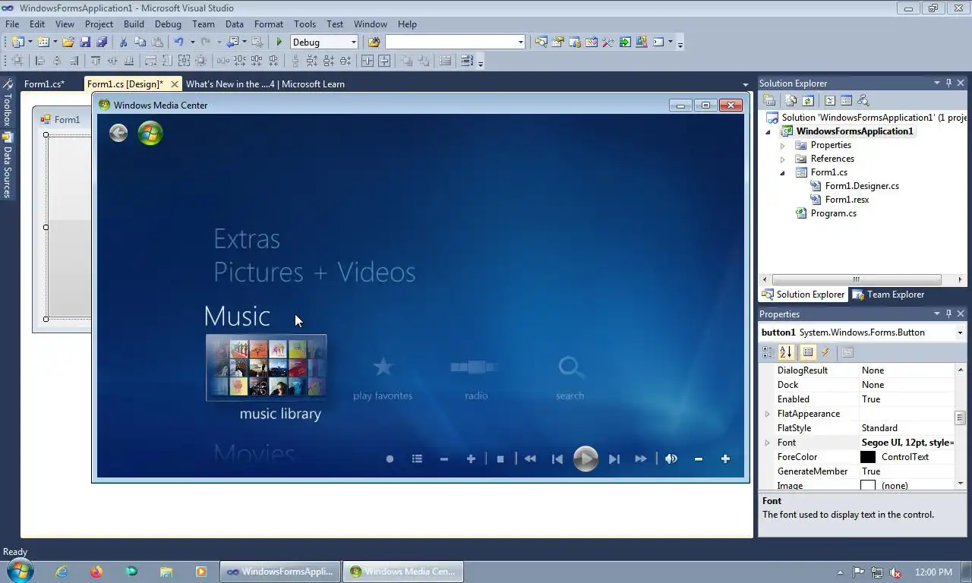The height and width of the screenshot is (583, 972).
Task: Click the Copy icon in toolbar
Action: [x=140, y=43]
